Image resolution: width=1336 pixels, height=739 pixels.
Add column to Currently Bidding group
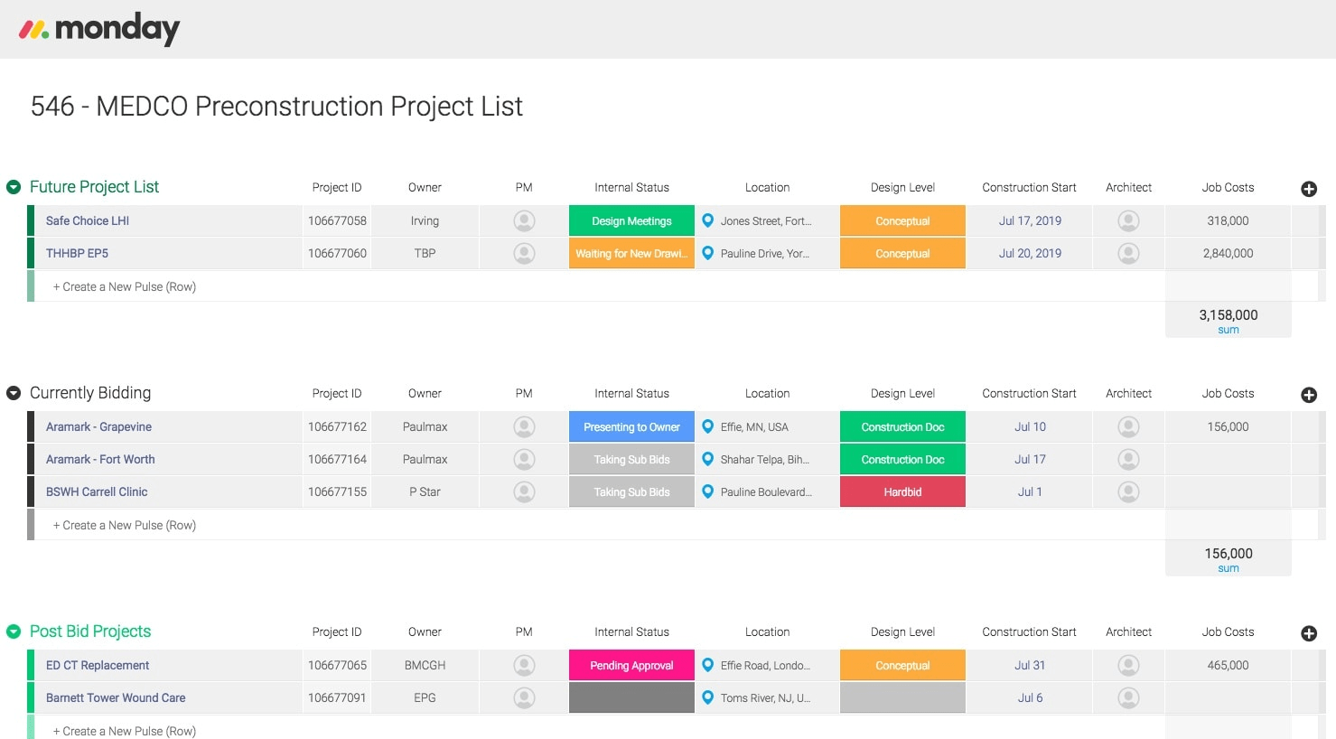tap(1309, 395)
